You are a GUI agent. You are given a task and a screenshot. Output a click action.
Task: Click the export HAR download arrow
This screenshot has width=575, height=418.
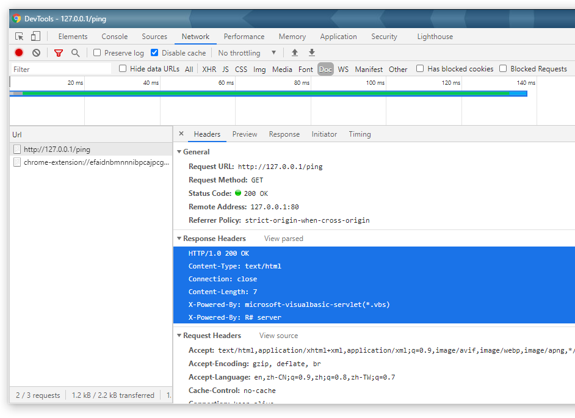click(x=312, y=53)
